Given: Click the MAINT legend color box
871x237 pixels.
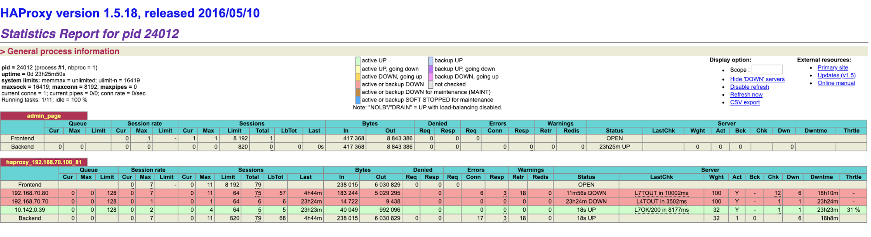Looking at the screenshot, I should [358, 92].
